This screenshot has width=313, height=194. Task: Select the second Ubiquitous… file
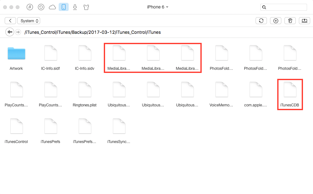(153, 95)
